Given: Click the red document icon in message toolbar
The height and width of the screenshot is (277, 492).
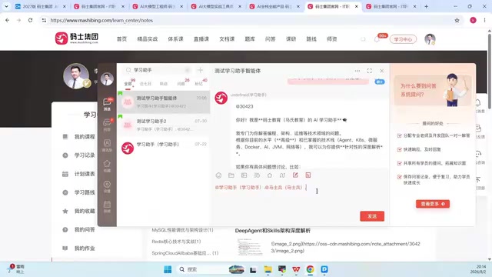Looking at the screenshot, I should pos(308,175).
